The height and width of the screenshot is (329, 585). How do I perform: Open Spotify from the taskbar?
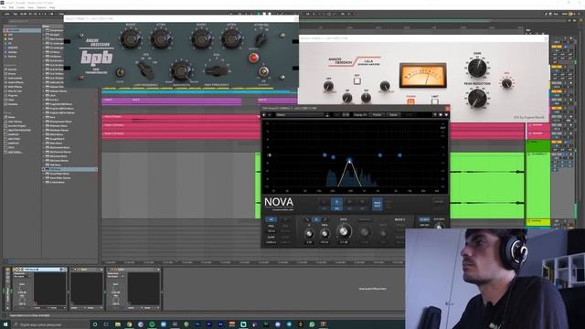coord(152,324)
